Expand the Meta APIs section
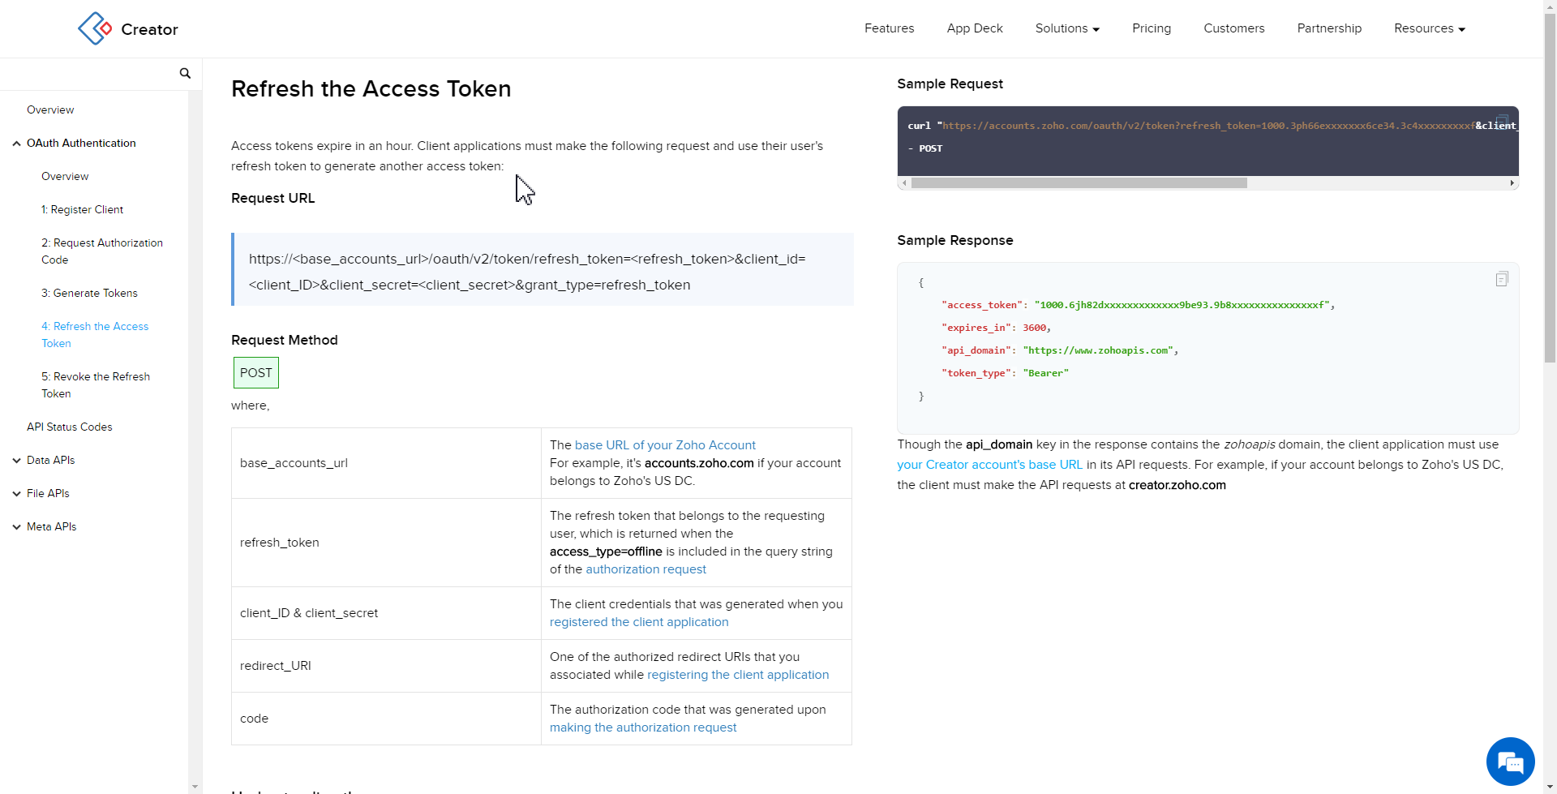 click(51, 526)
